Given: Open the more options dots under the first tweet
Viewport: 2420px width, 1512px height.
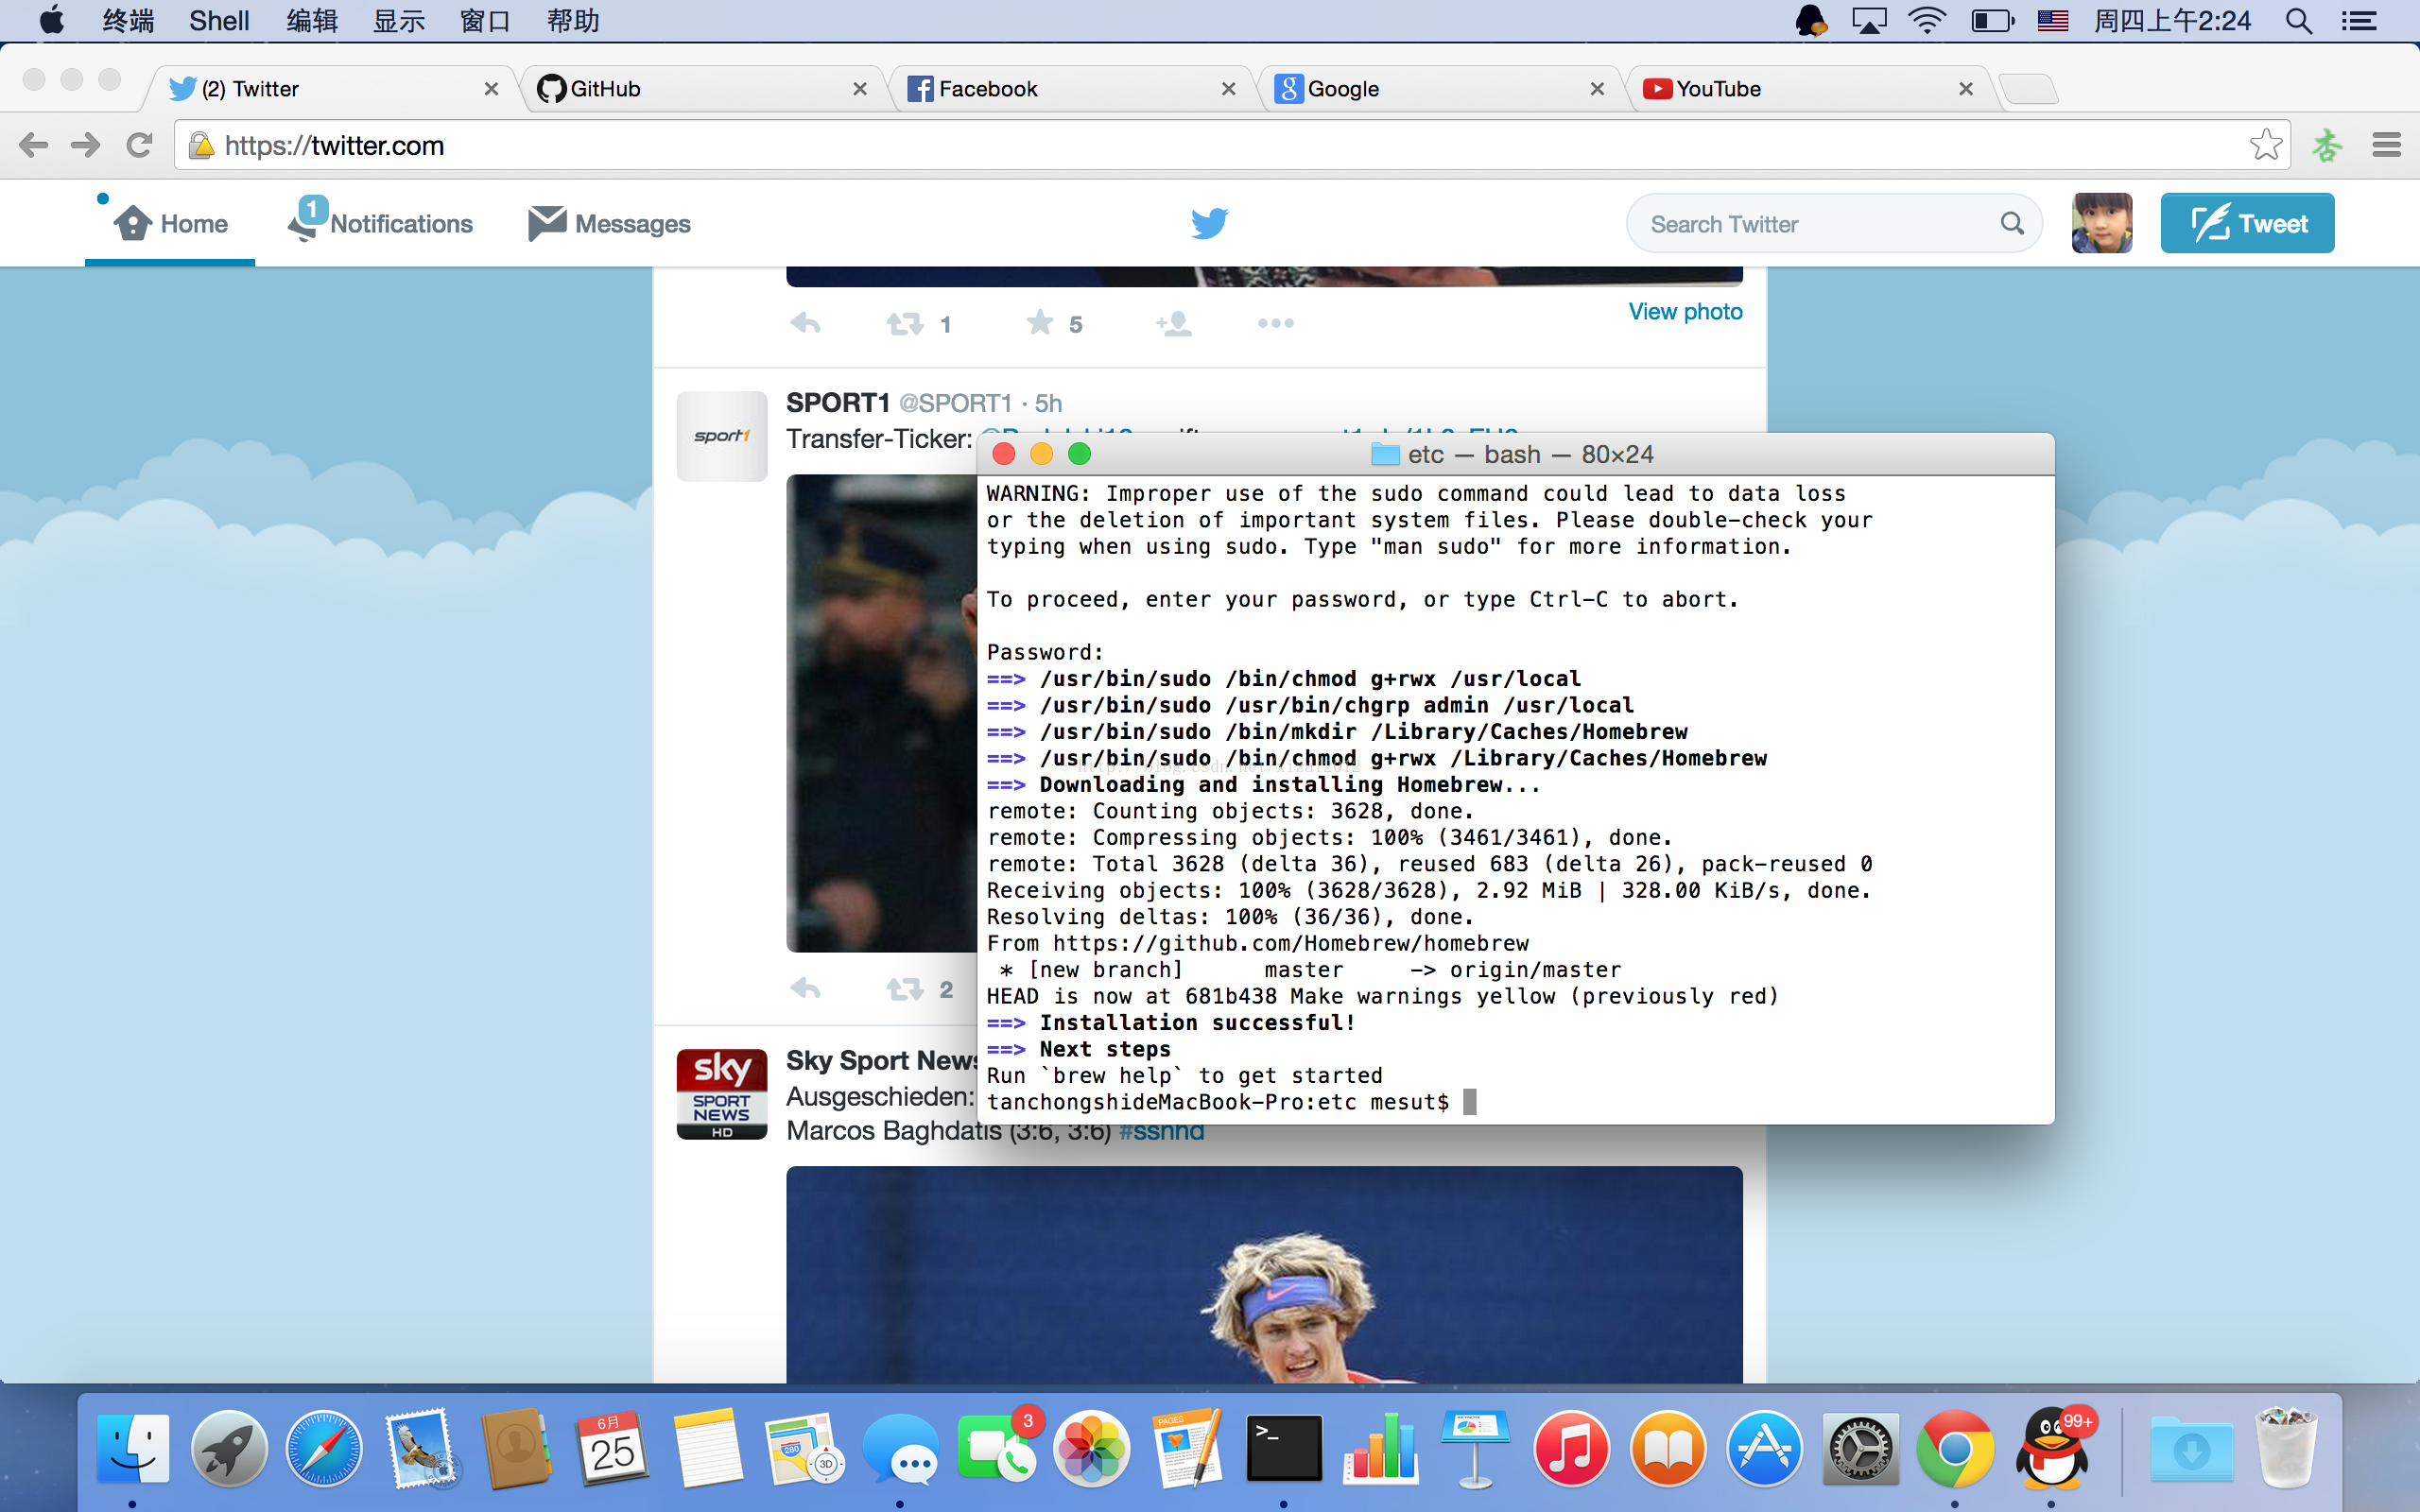Looking at the screenshot, I should 1275,323.
